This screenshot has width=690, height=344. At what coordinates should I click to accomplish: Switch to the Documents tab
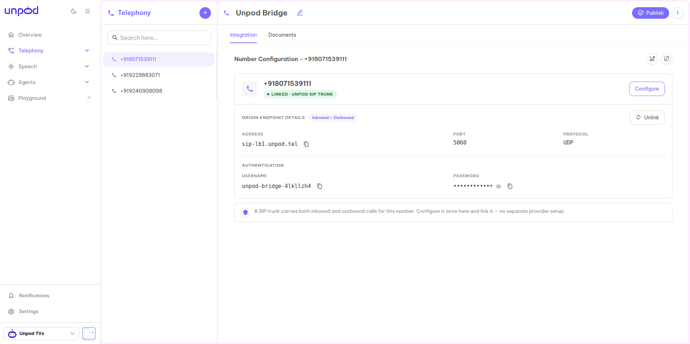(x=282, y=35)
